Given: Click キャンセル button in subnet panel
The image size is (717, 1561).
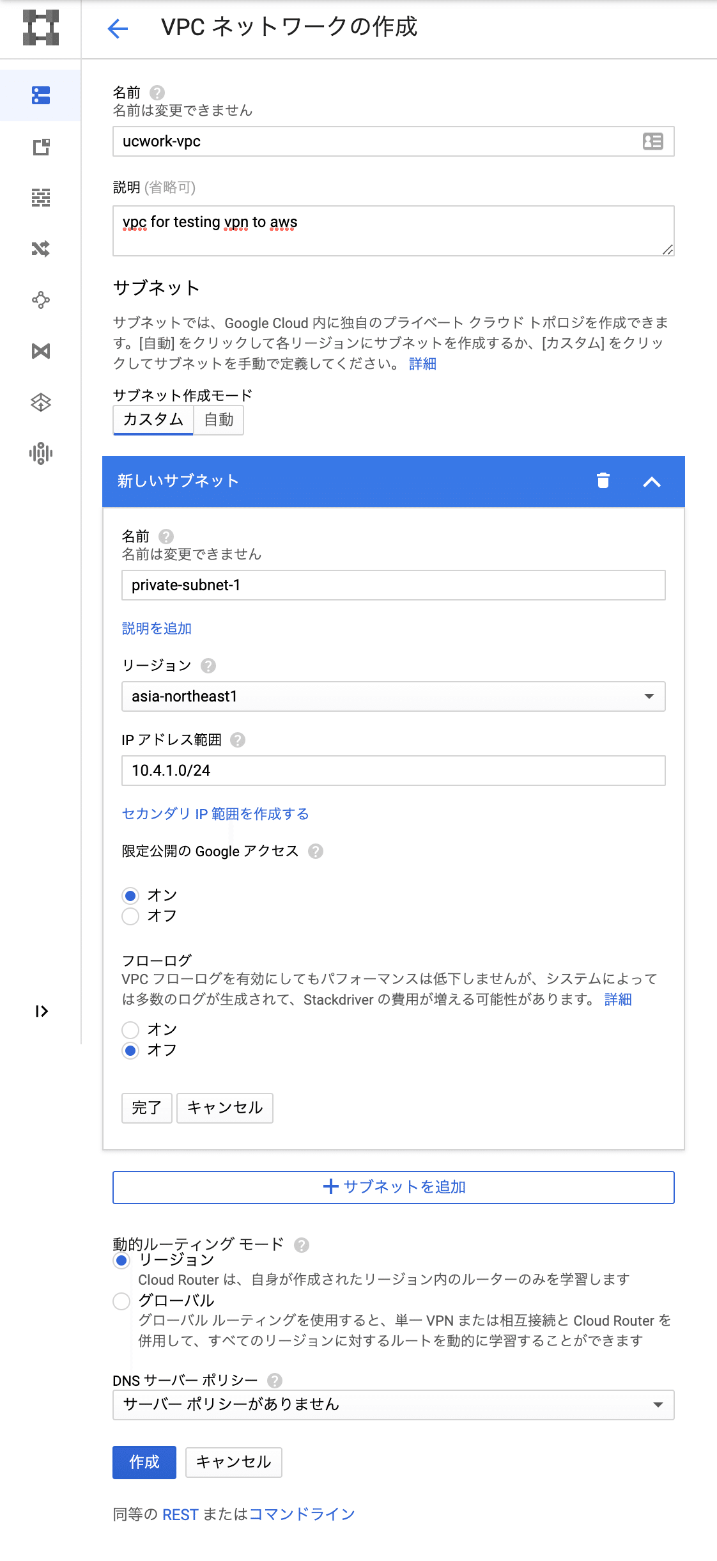Looking at the screenshot, I should [225, 1108].
